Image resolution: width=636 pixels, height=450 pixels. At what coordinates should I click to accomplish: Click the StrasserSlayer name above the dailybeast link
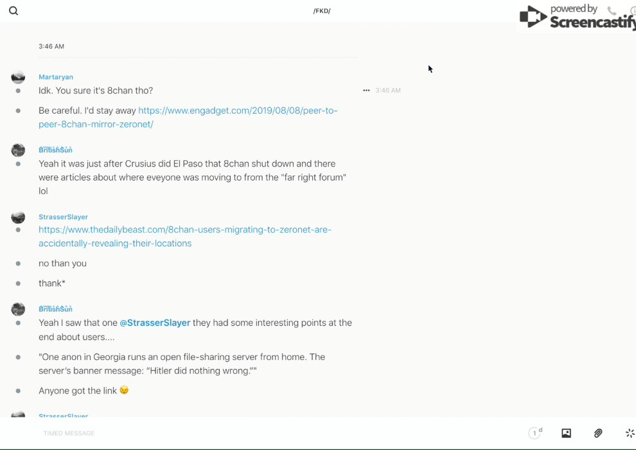(63, 217)
